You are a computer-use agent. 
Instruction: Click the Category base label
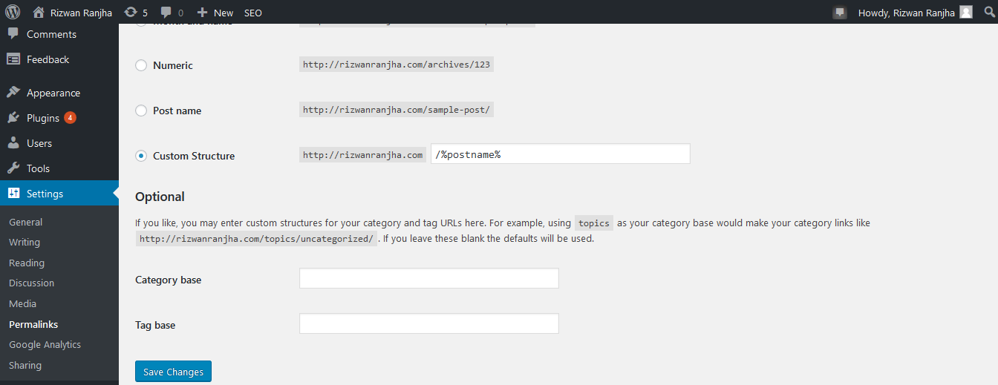(168, 280)
